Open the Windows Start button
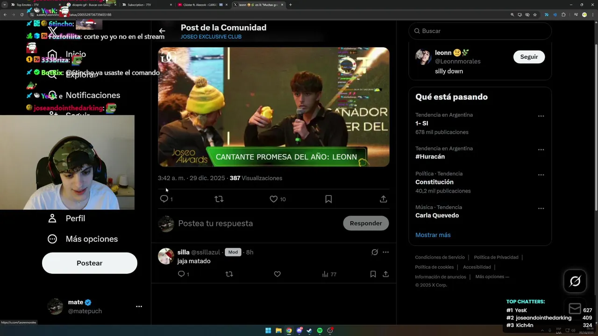The width and height of the screenshot is (598, 336). pyautogui.click(x=268, y=330)
